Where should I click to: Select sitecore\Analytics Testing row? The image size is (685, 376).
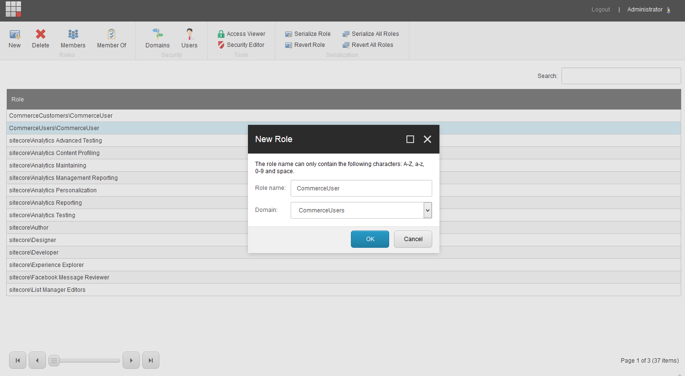344,215
